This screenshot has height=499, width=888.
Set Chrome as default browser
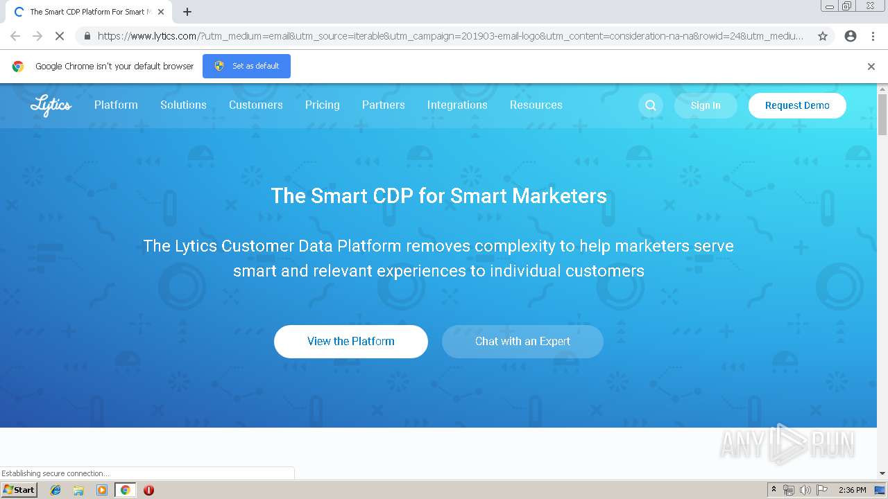click(246, 66)
